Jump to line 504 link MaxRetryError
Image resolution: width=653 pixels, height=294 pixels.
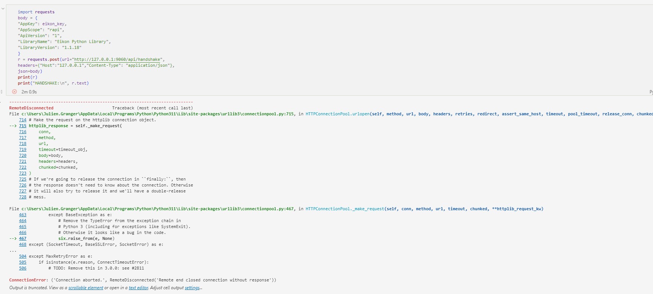click(x=23, y=256)
